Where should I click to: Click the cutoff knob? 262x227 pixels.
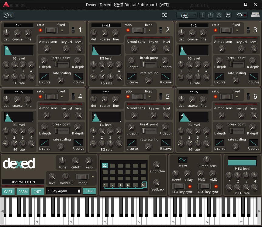tap(76, 161)
